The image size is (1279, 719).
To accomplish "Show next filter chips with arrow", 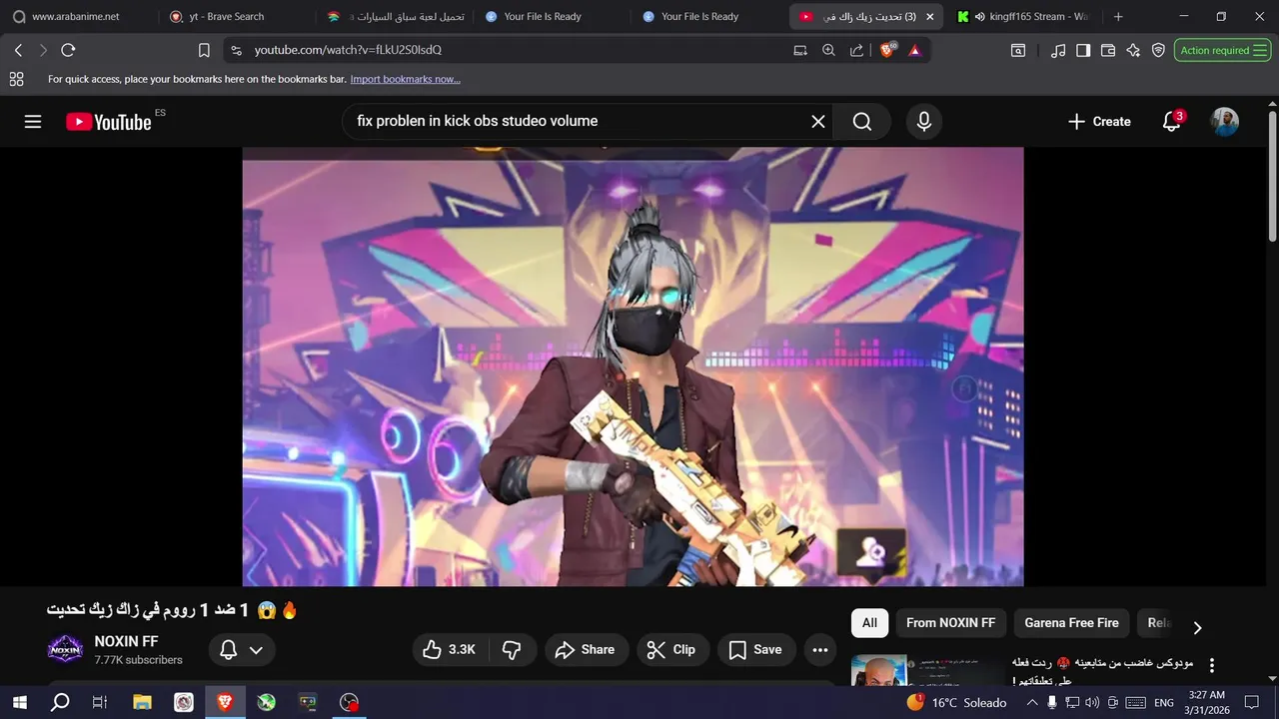I will [x=1197, y=627].
